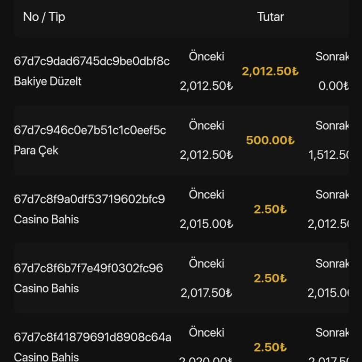Click "Casino Bahis" under ID ending 0302fc96

(x=46, y=288)
